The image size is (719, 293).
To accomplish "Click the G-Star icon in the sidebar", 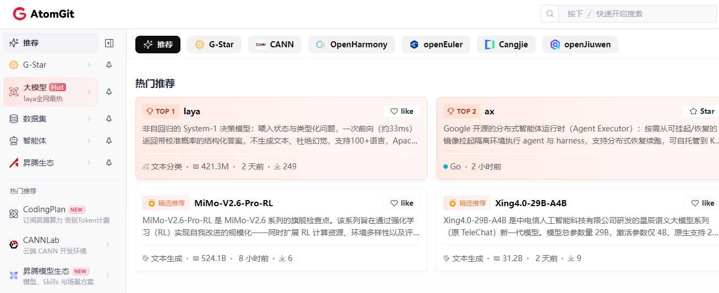I will [x=14, y=65].
